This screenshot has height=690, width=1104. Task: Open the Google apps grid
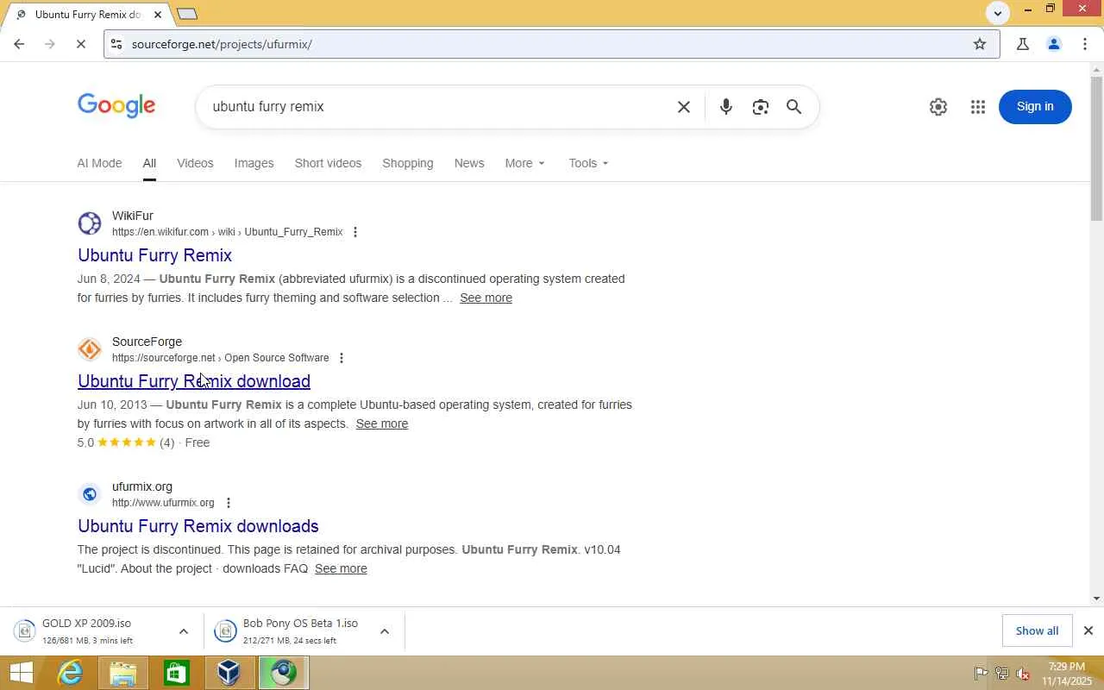pos(978,107)
